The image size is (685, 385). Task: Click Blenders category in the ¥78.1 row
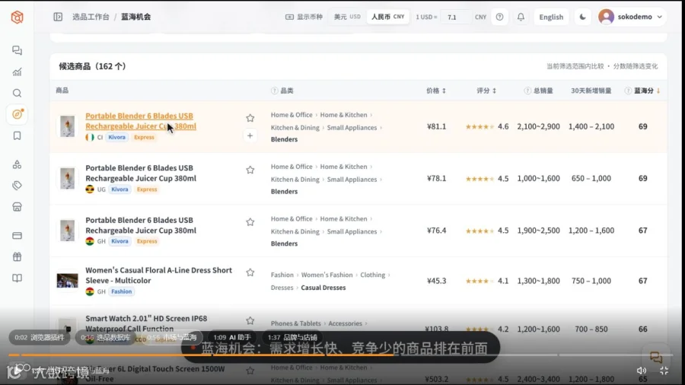tap(284, 191)
